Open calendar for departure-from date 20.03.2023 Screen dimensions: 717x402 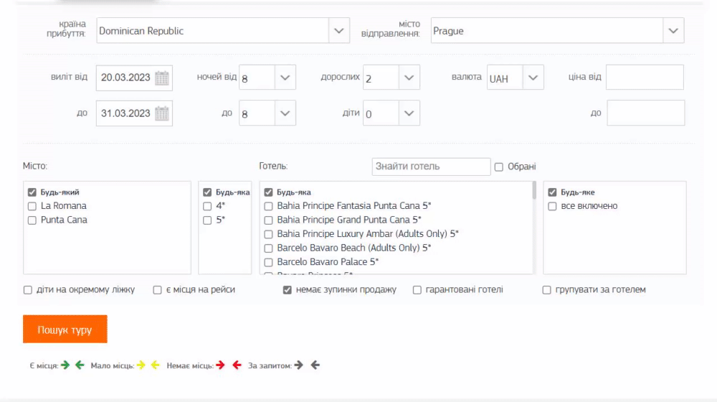pyautogui.click(x=162, y=78)
